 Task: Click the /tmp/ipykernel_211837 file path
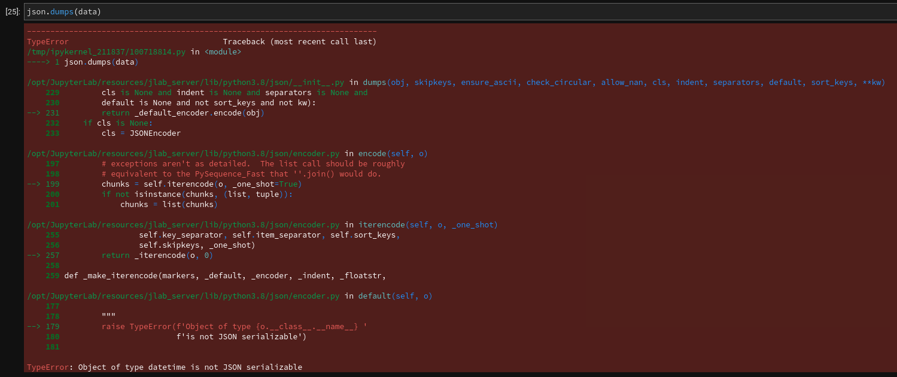106,52
